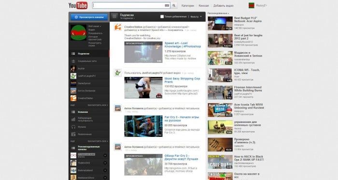Click the CreativeStation feed avatar icon
Image resolution: width=338 pixels, height=180 pixels.
[118, 27]
